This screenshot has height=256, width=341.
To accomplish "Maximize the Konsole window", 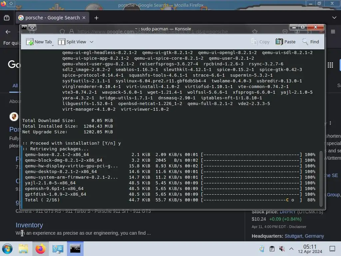I will click(303, 27).
